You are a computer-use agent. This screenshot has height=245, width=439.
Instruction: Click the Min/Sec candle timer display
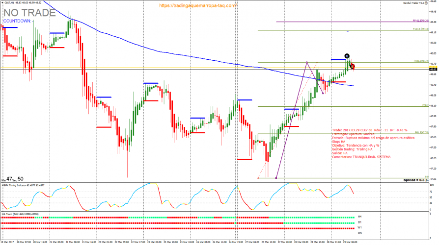[x=12, y=180]
